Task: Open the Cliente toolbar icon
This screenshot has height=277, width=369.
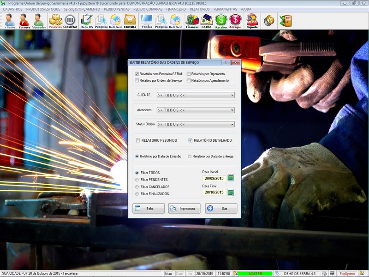Action: (x=10, y=21)
